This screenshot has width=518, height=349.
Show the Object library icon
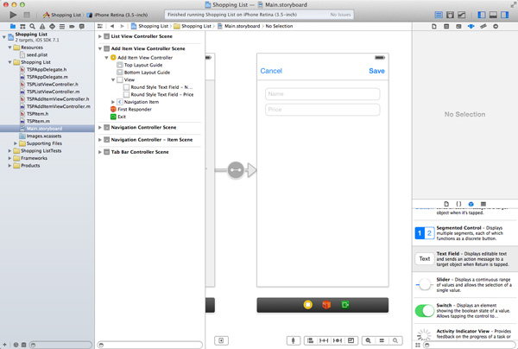click(471, 204)
